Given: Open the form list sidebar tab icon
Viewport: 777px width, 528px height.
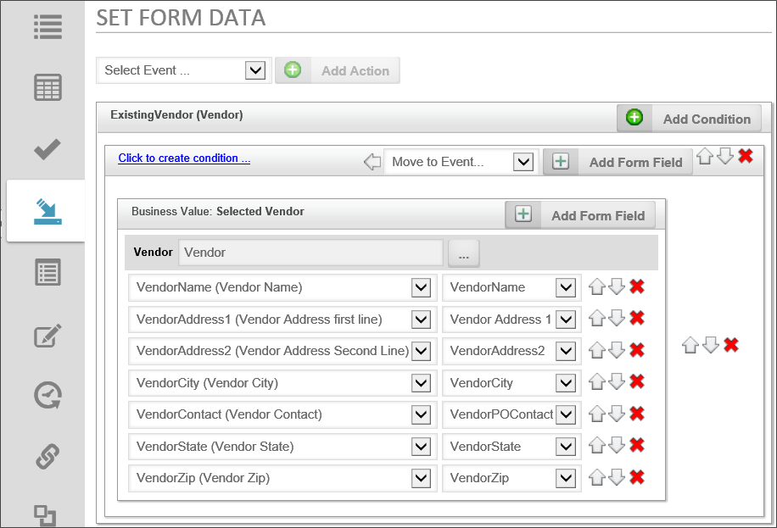Looking at the screenshot, I should [48, 273].
